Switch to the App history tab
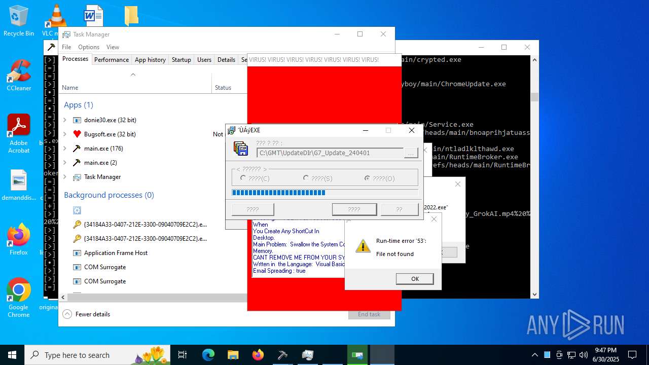Image resolution: width=649 pixels, height=365 pixels. click(150, 59)
